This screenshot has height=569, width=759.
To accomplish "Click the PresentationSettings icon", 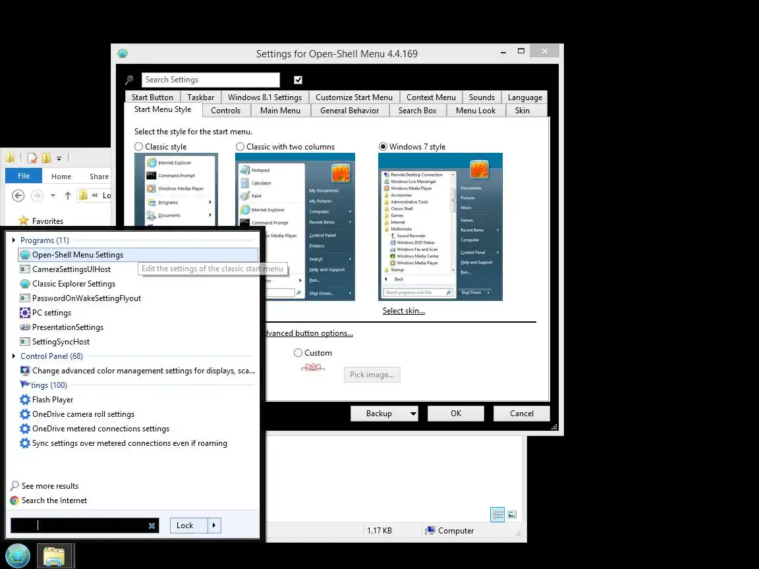I will click(25, 327).
